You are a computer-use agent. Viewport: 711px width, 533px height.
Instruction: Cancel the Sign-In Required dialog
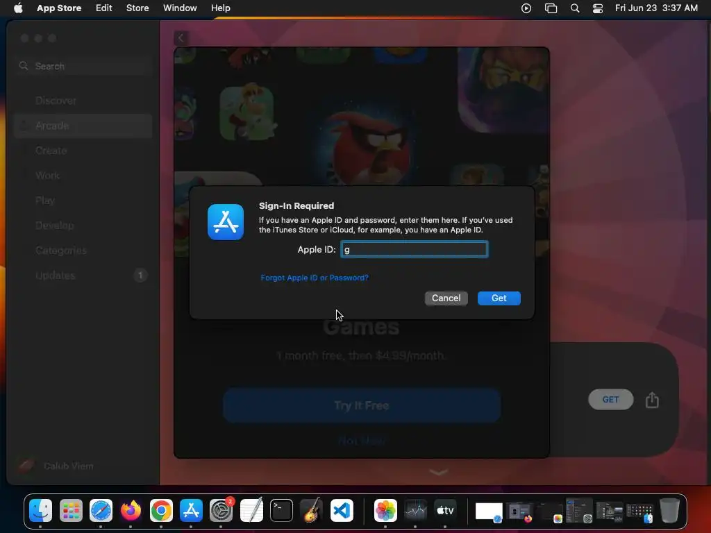[446, 298]
